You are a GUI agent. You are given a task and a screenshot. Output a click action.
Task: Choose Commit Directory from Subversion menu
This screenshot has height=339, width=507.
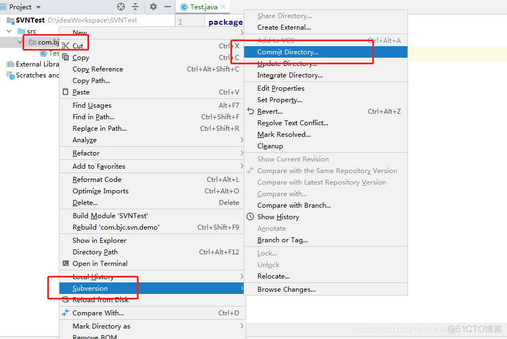click(x=326, y=52)
